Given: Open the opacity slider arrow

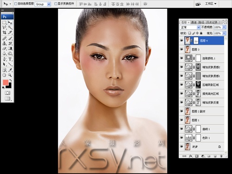Looking at the screenshot, I should [224, 27].
